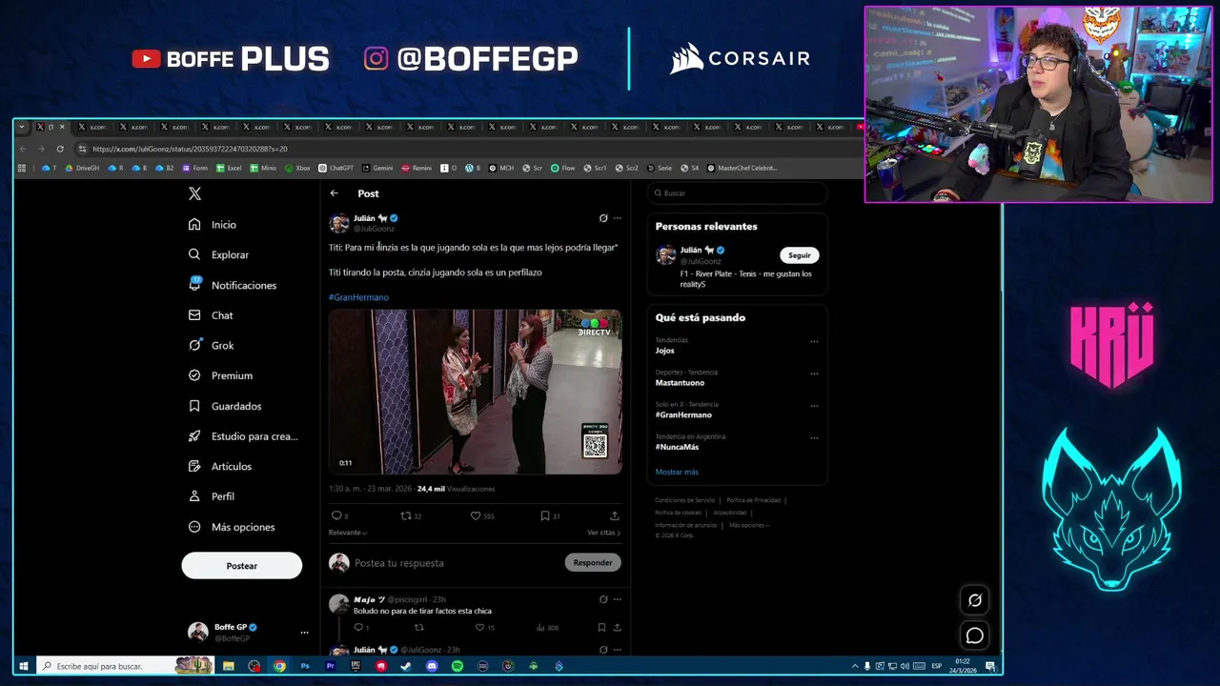Open Perfil in the sidebar

pos(212,496)
